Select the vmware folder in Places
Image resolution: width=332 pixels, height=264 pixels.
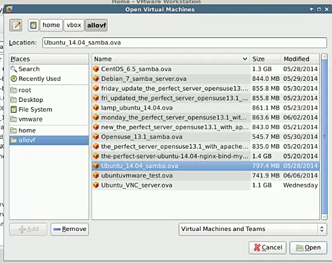(49, 119)
